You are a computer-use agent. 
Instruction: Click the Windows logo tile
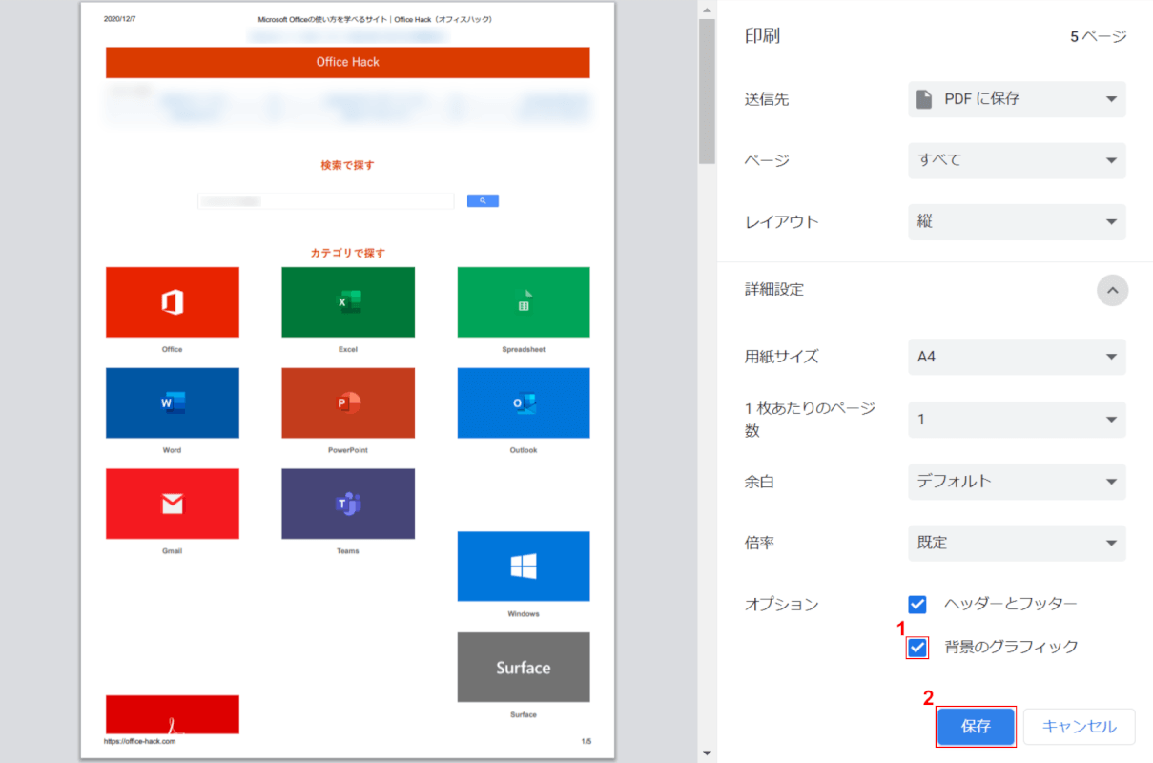click(524, 567)
